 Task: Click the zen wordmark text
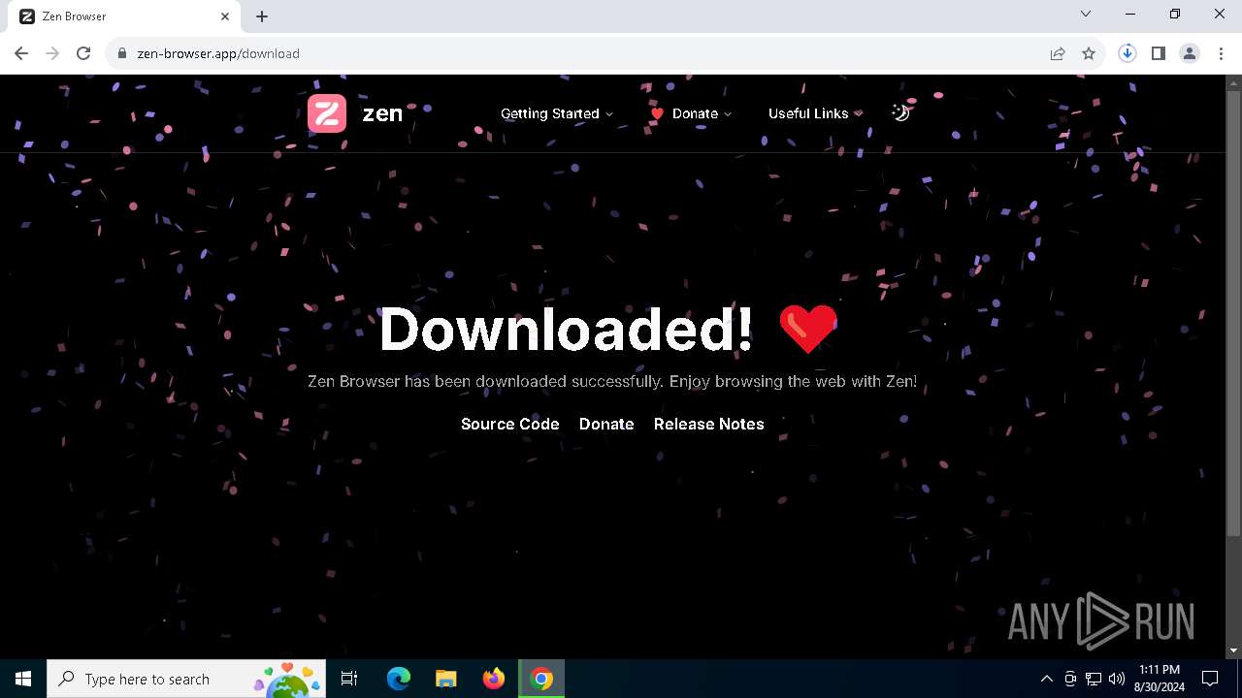tap(382, 113)
